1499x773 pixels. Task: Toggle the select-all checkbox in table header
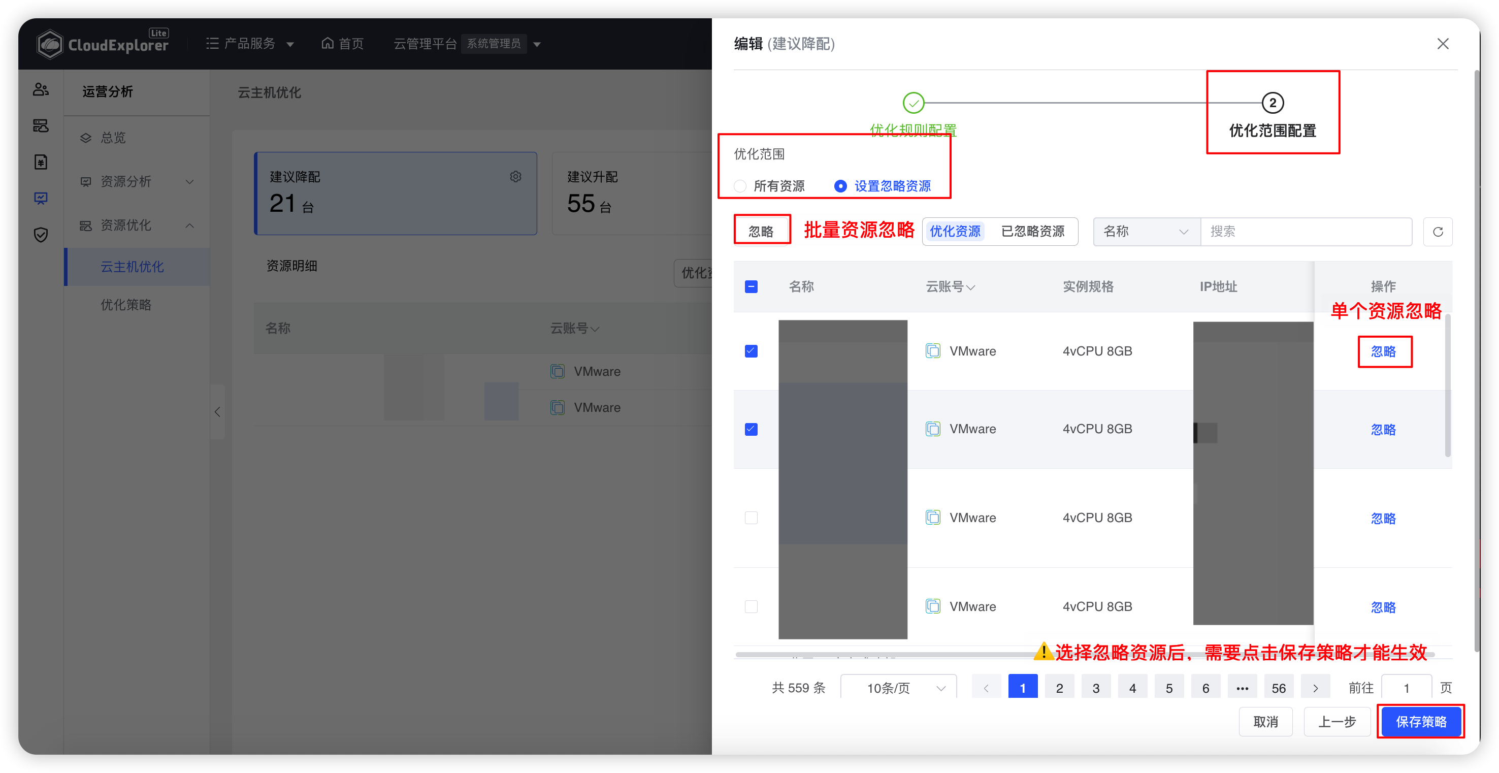751,286
